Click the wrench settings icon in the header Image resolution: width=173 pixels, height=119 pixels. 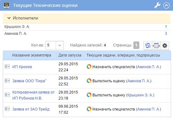click(x=157, y=5)
